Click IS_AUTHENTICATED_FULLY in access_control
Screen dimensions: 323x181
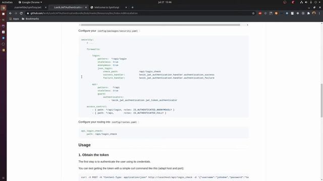point(148,113)
